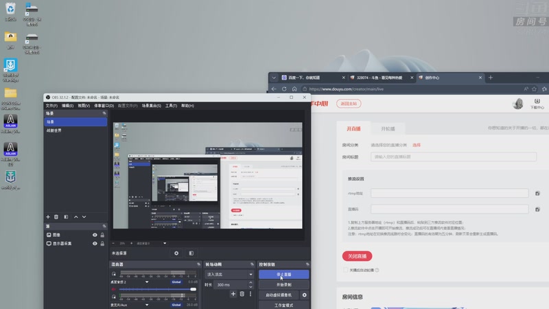This screenshot has width=549, height=309.
Task: Click red 关闭直播 button on Douyu
Action: tap(357, 256)
